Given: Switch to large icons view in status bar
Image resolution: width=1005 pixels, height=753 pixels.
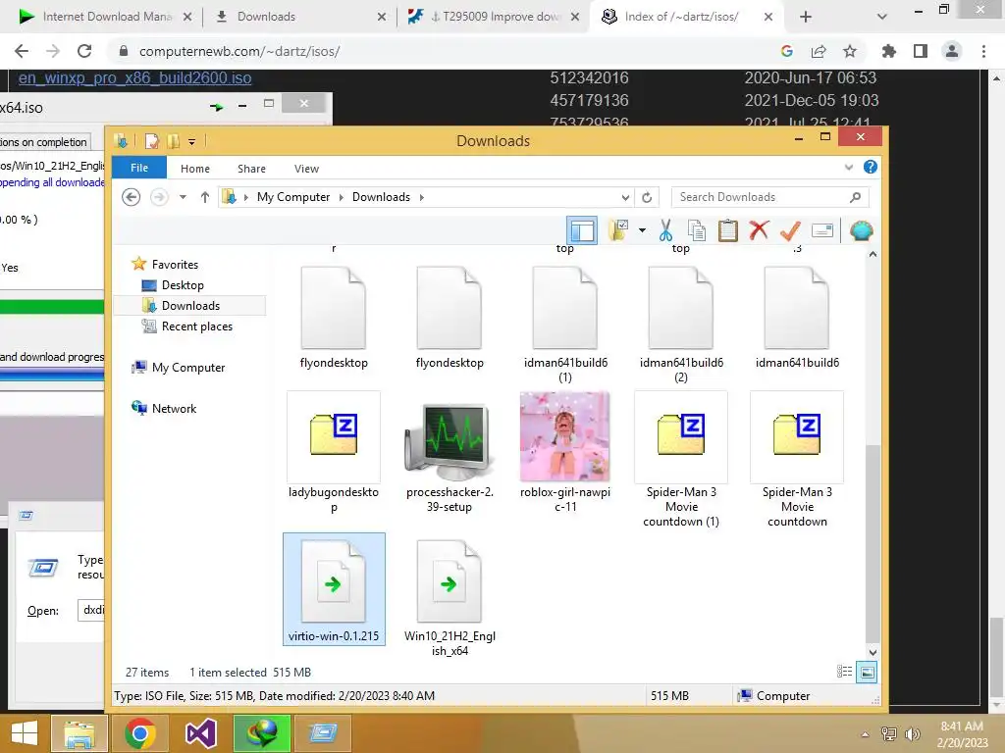Looking at the screenshot, I should 867,672.
